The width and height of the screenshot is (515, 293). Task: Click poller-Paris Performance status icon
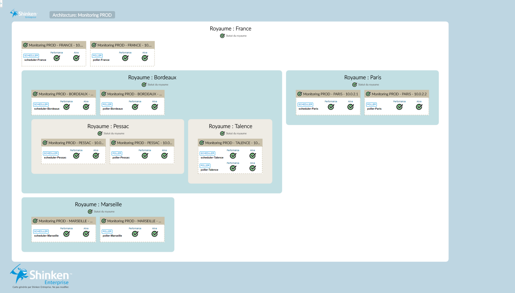click(399, 107)
